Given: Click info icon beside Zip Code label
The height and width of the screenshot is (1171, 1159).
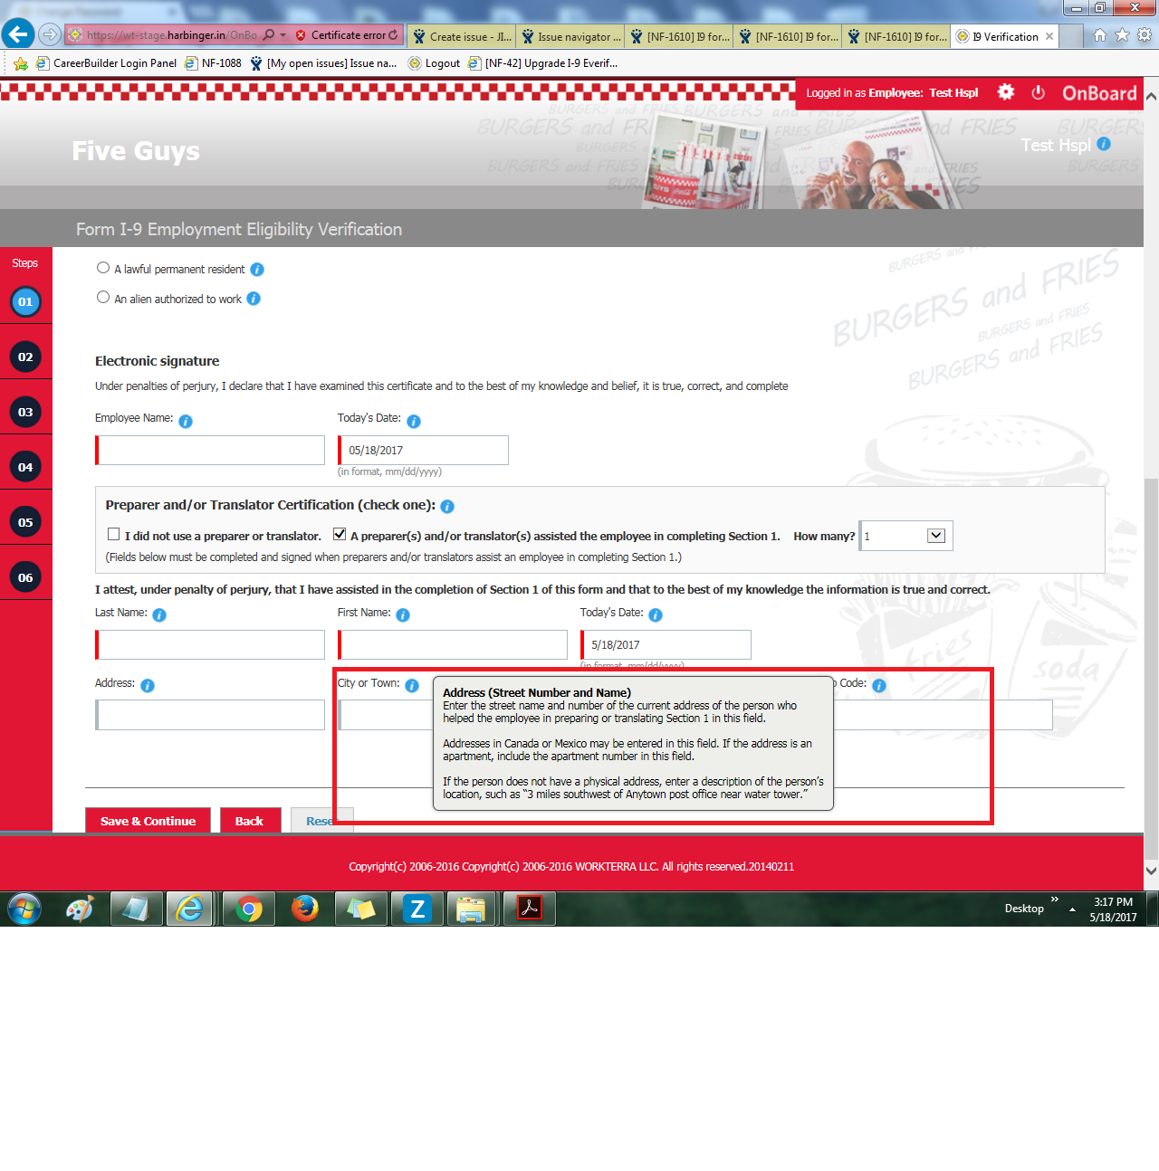Looking at the screenshot, I should pyautogui.click(x=879, y=686).
